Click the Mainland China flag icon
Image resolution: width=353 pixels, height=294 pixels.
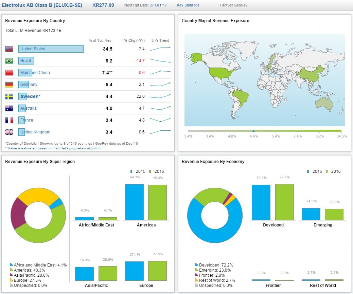click(9, 73)
